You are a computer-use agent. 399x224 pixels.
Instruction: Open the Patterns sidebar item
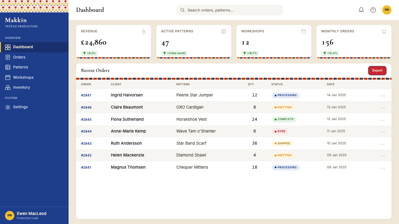tap(34, 67)
